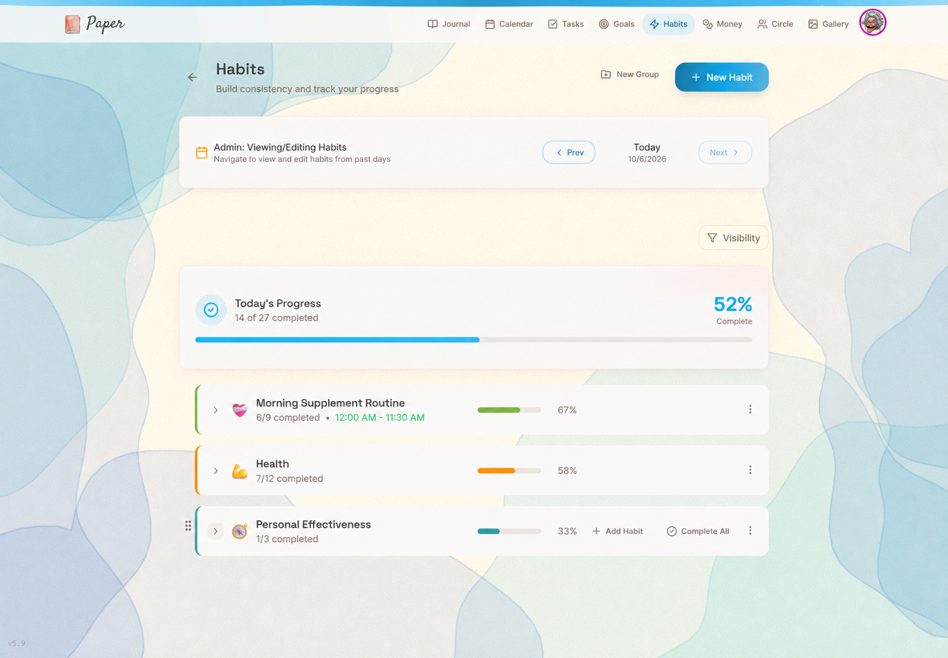Switch to the Gallery tab
The image size is (948, 658).
828,24
